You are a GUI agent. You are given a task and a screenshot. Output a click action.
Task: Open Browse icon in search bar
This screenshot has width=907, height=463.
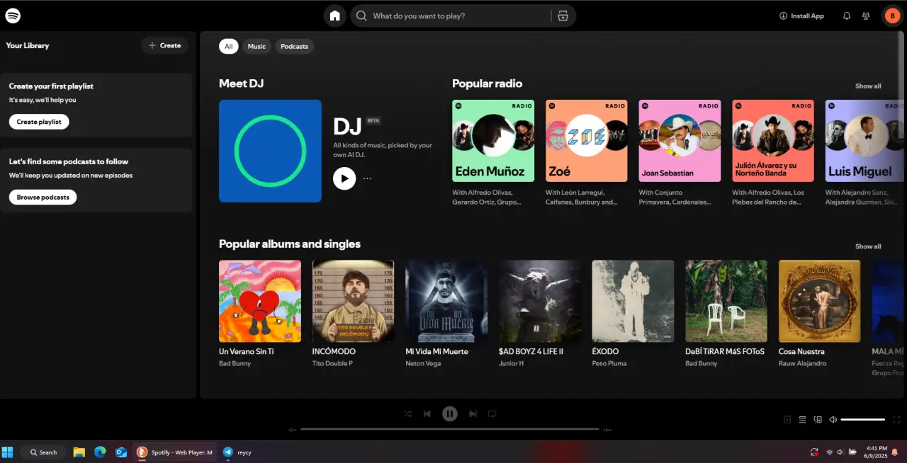[x=563, y=16]
